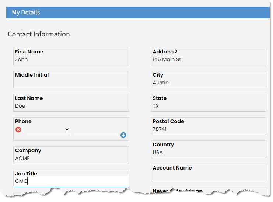Screen dimensions: 273x202
Task: Focus the empty Account Name field
Action: [x=209, y=173]
